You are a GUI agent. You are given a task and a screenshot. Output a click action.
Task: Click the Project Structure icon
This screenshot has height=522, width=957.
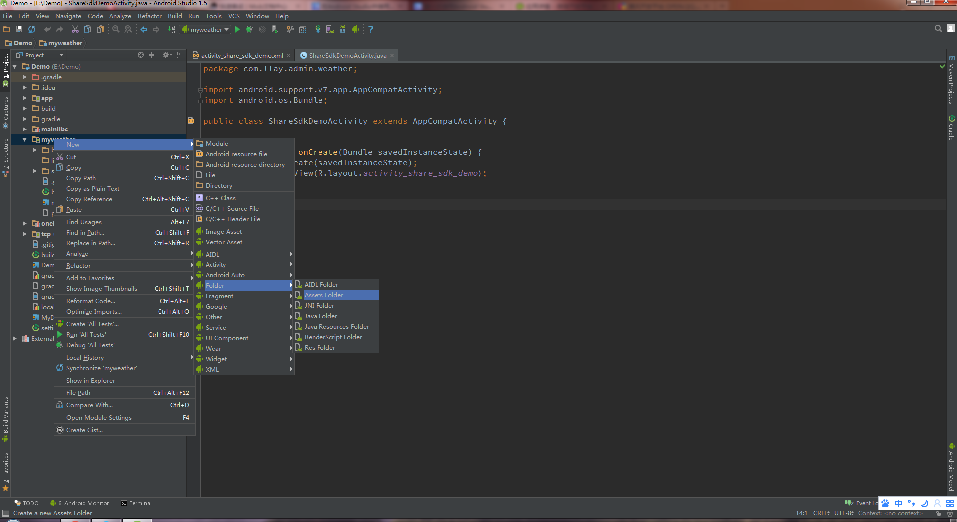(303, 30)
